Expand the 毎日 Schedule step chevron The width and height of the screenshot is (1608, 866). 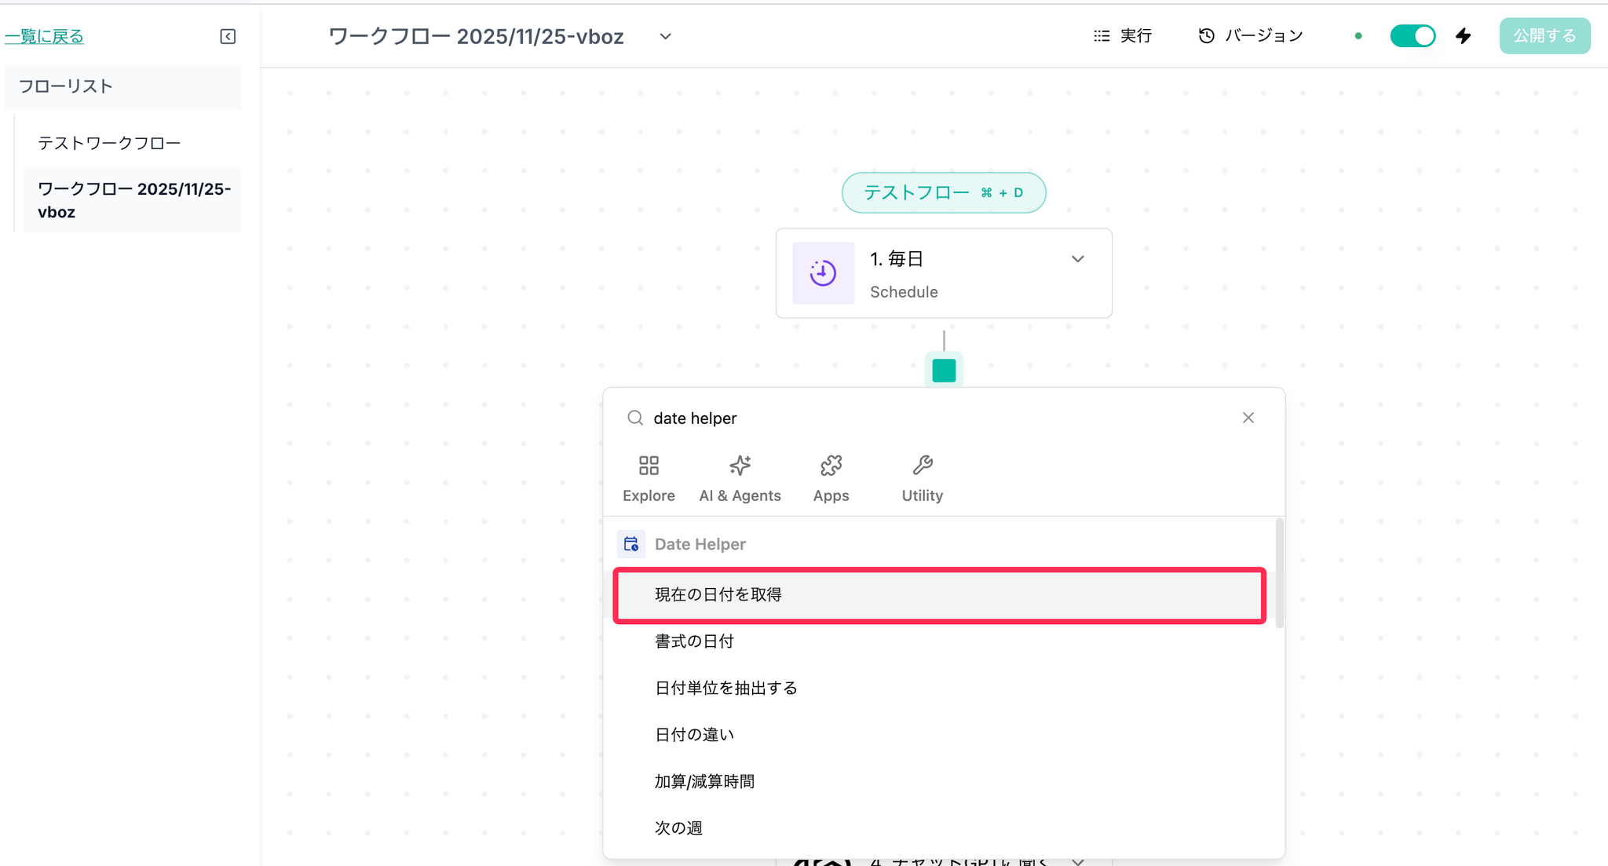1077,259
